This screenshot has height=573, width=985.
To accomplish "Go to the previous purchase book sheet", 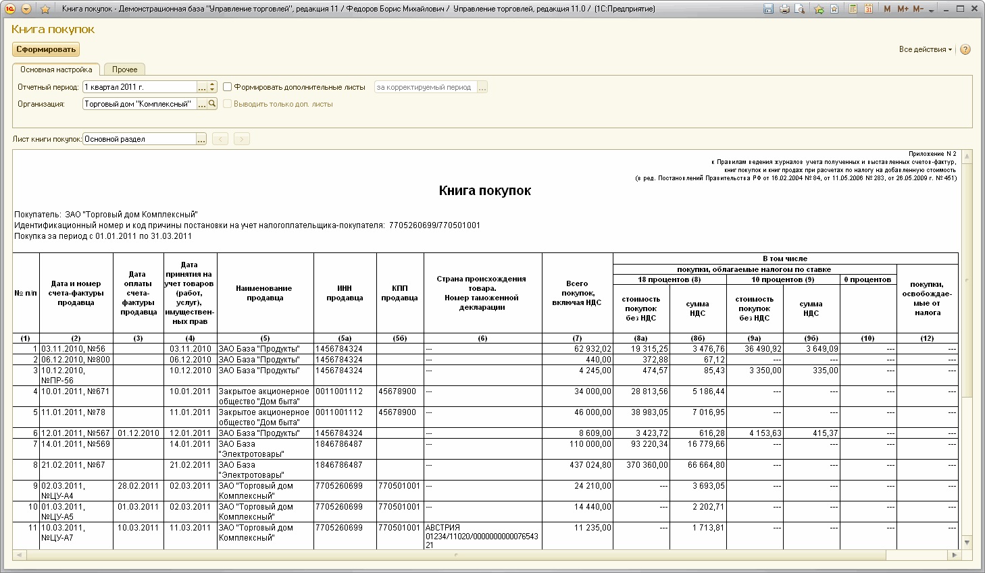I will pyautogui.click(x=220, y=139).
